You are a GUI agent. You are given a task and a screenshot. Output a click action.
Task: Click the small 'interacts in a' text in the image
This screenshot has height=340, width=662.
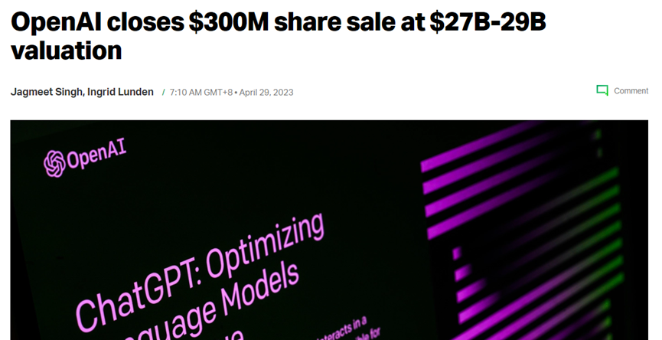pos(341,329)
